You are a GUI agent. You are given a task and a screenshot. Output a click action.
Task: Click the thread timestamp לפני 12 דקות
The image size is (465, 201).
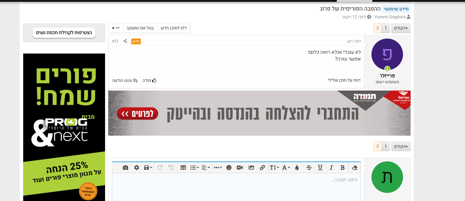(354, 17)
